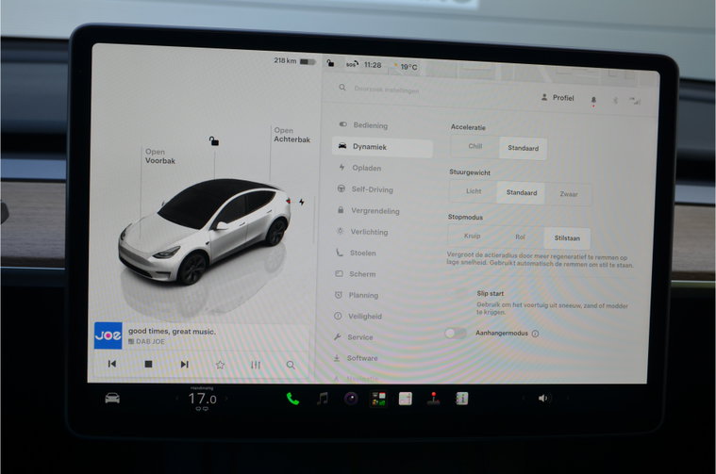The height and width of the screenshot is (474, 716).
Task: Open the Voorbak front trunk
Action: (159, 156)
